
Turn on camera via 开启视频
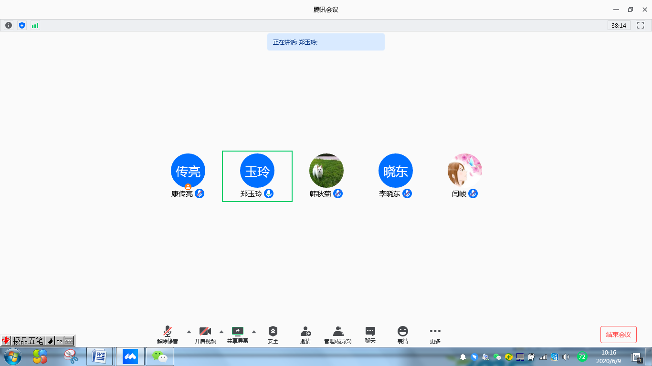(x=205, y=335)
